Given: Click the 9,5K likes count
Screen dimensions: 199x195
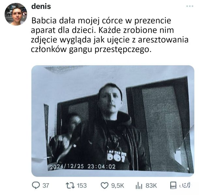Looking at the screenshot, I should (117, 186).
